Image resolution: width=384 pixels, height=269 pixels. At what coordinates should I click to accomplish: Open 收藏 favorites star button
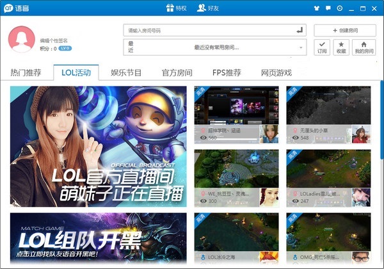click(x=341, y=47)
